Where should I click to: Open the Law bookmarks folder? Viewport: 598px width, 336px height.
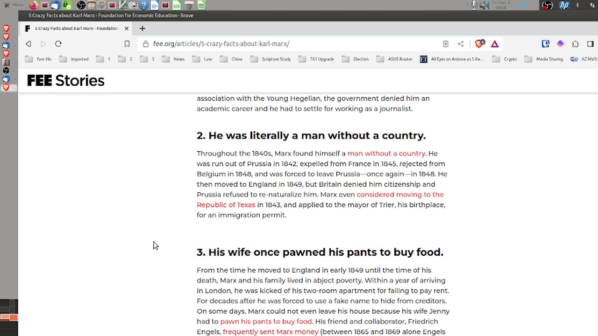tap(202, 59)
